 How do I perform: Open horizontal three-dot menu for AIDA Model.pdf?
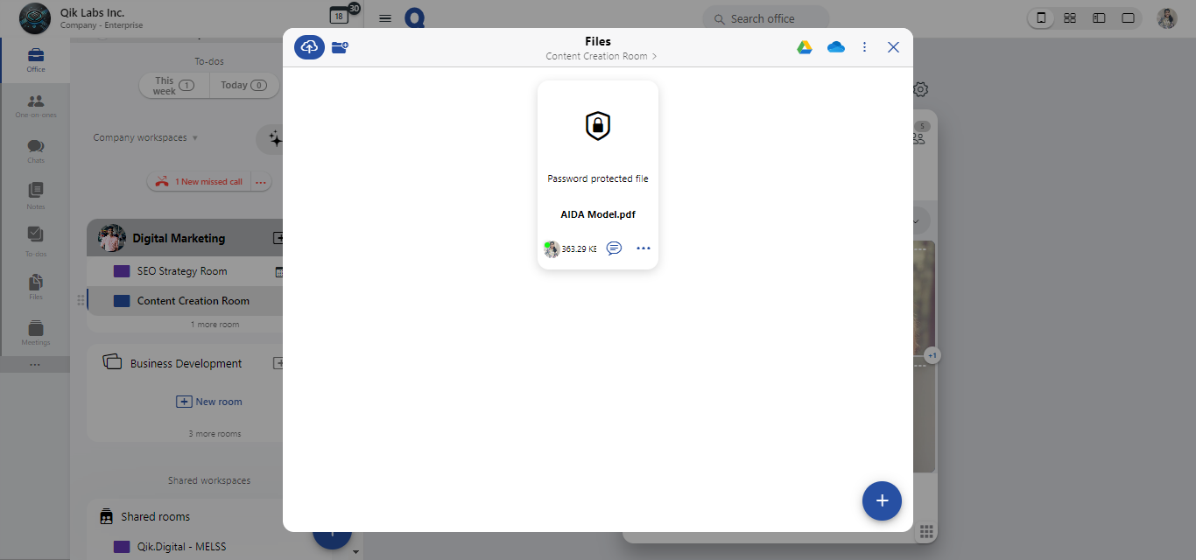tap(644, 248)
